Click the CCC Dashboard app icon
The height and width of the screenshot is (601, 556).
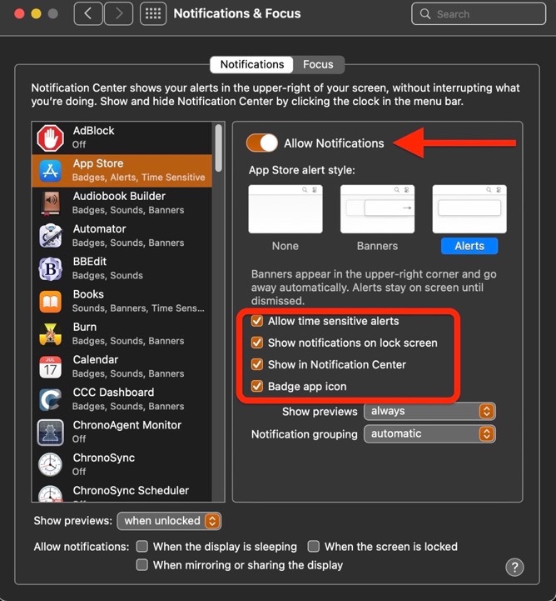coord(50,399)
